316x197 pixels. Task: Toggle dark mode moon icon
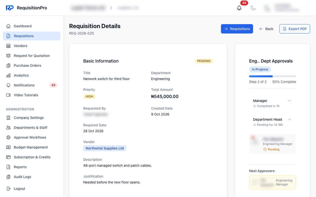pyautogui.click(x=253, y=8)
